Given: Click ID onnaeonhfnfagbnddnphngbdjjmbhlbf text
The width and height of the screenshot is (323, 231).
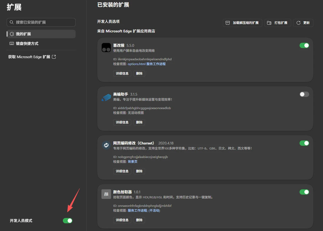Looking at the screenshot, I should tap(142, 206).
